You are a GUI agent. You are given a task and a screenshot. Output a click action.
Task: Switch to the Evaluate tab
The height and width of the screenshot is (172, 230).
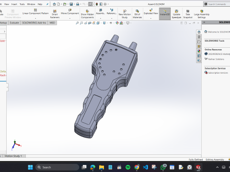click(x=14, y=23)
